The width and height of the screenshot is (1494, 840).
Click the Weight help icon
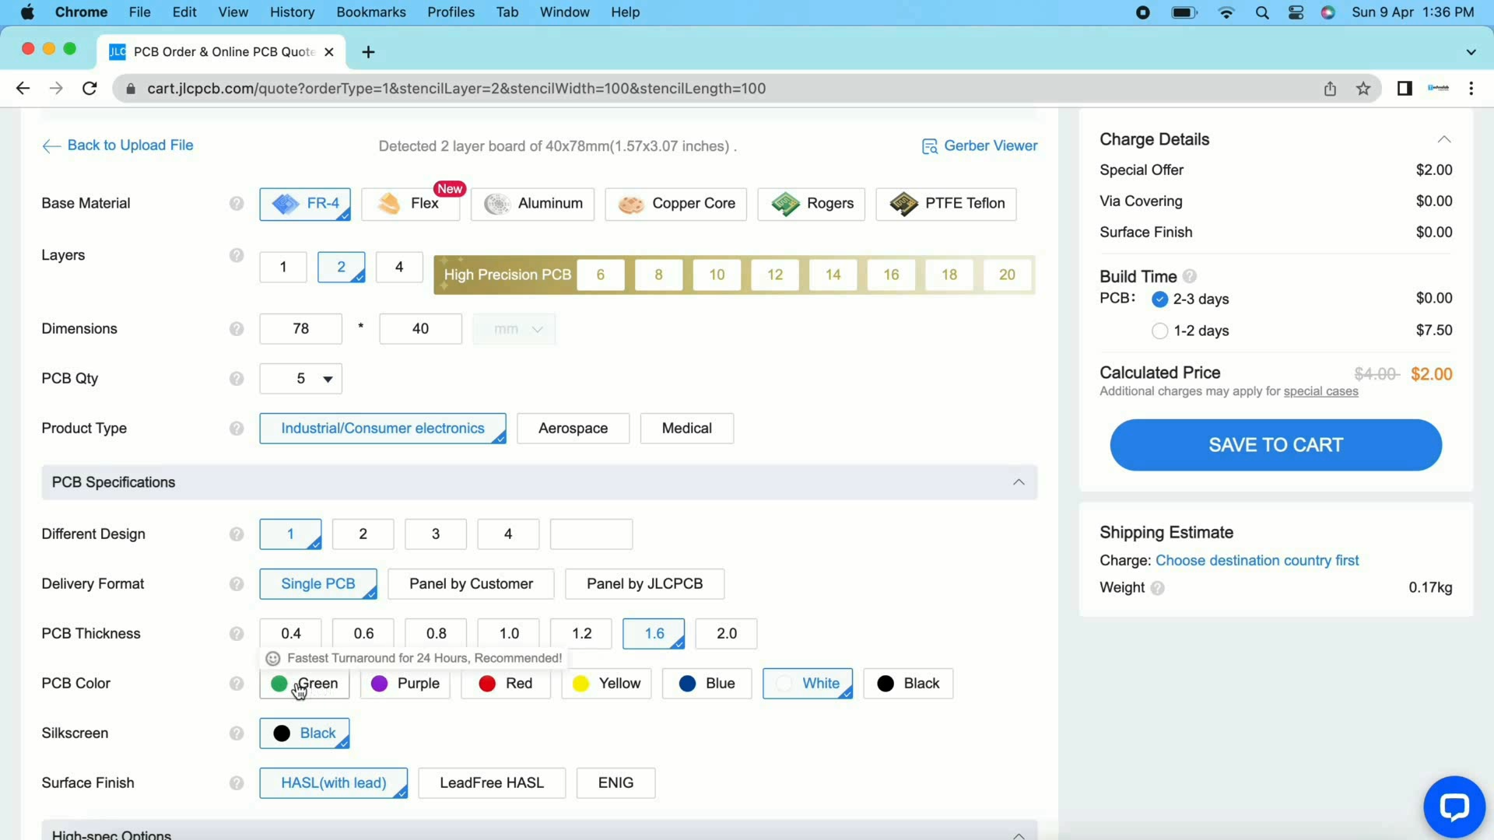(1157, 588)
